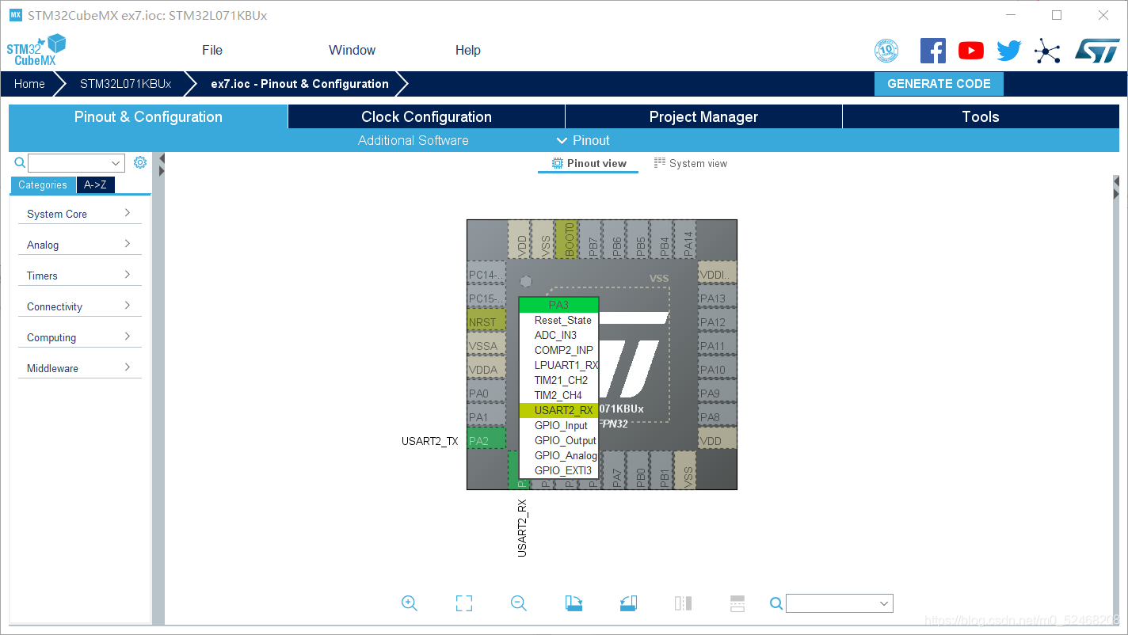Choose Reset_State in PA3 menu

pyautogui.click(x=558, y=320)
